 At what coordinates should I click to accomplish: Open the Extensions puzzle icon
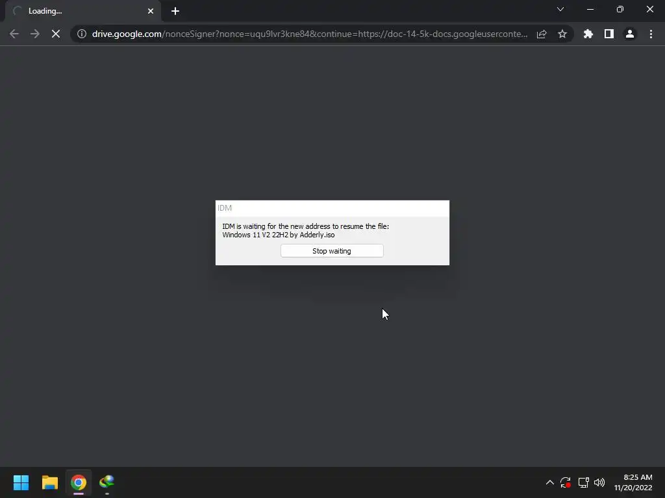588,34
